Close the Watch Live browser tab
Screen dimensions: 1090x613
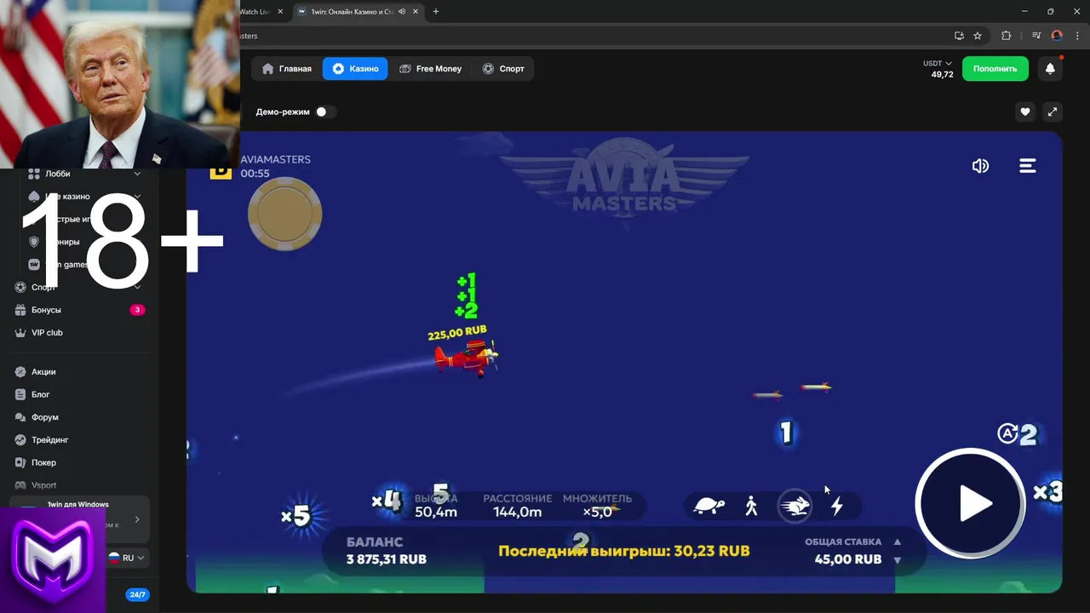coord(280,12)
